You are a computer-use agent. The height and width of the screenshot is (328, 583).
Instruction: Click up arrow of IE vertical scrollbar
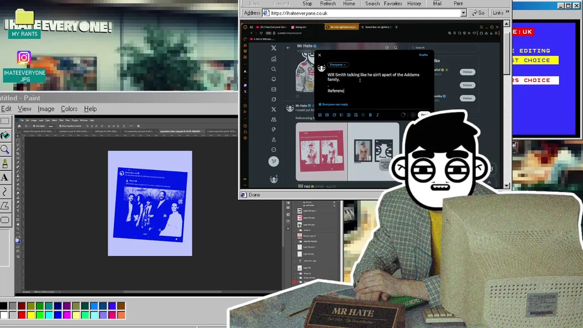tap(506, 24)
